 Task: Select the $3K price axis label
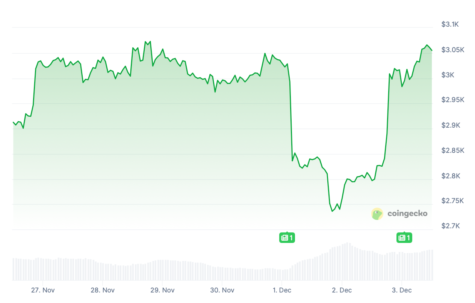tap(448, 75)
